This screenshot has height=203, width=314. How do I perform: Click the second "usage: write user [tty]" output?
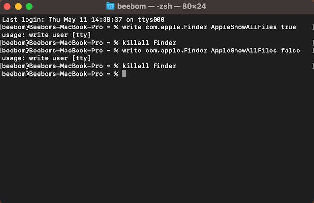click(47, 58)
